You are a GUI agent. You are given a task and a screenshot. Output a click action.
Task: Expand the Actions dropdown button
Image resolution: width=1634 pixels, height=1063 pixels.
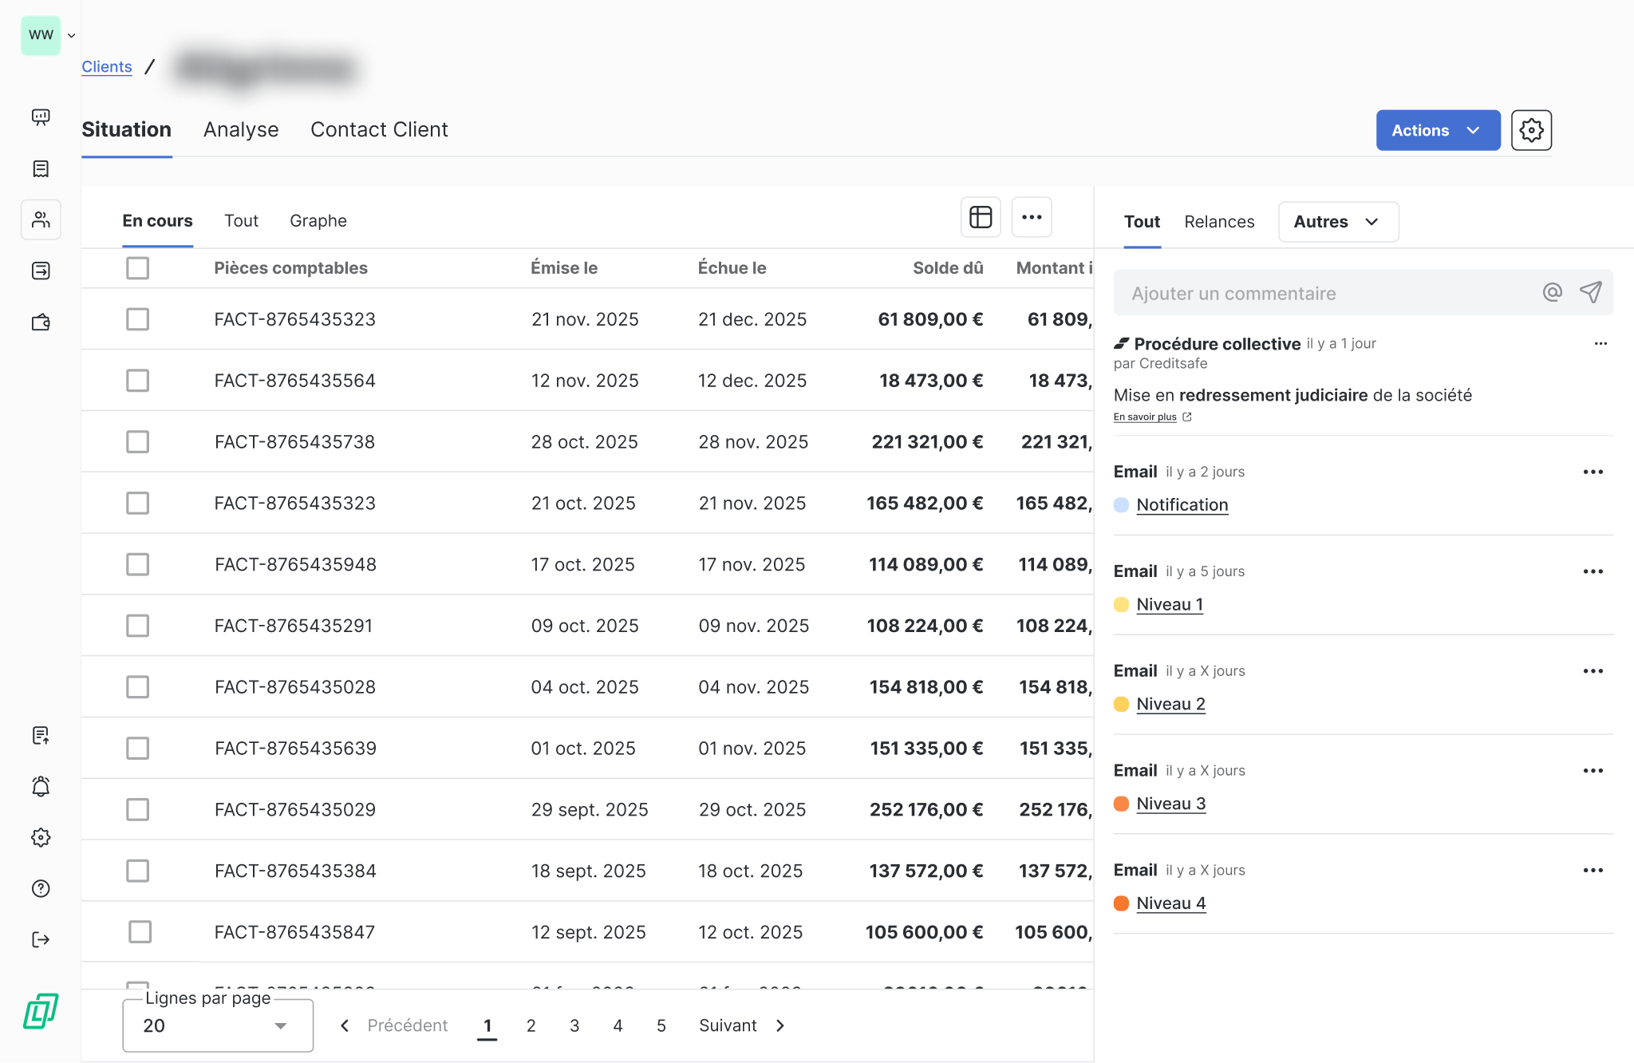1437,130
